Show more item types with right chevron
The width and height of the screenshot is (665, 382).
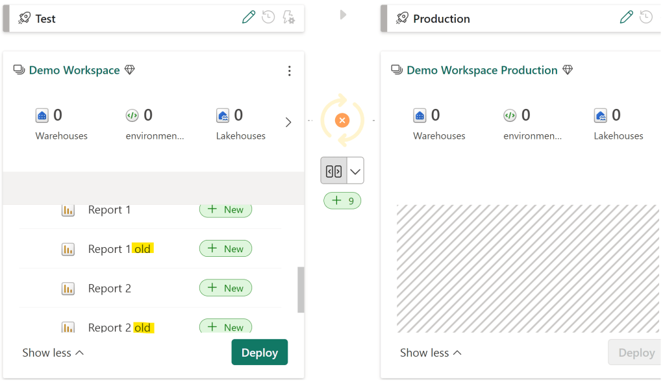coord(288,122)
